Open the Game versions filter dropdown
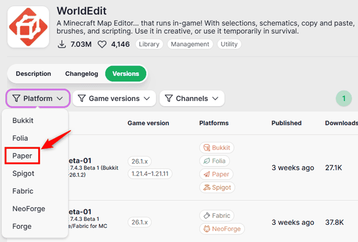The image size is (358, 242). tap(114, 99)
